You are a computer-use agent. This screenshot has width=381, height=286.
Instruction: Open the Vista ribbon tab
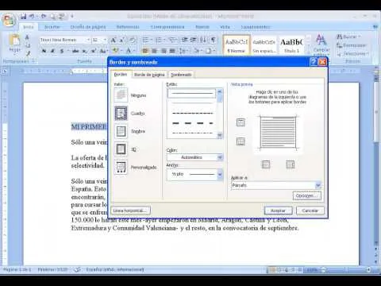[x=225, y=27]
